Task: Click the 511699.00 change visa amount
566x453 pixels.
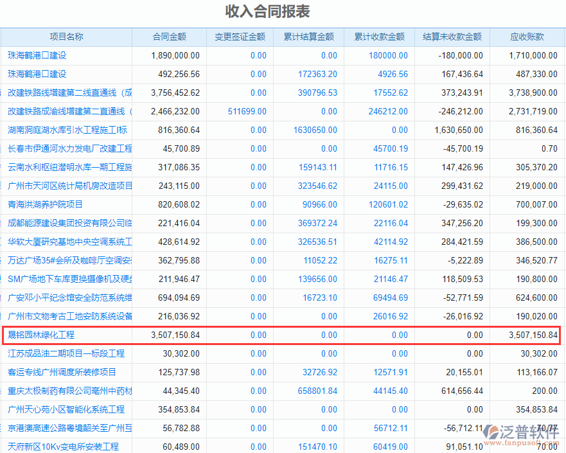Action: coord(247,111)
